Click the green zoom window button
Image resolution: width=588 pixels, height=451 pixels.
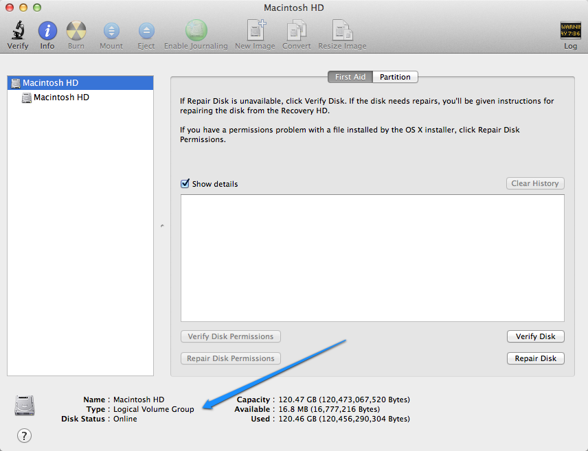click(37, 8)
